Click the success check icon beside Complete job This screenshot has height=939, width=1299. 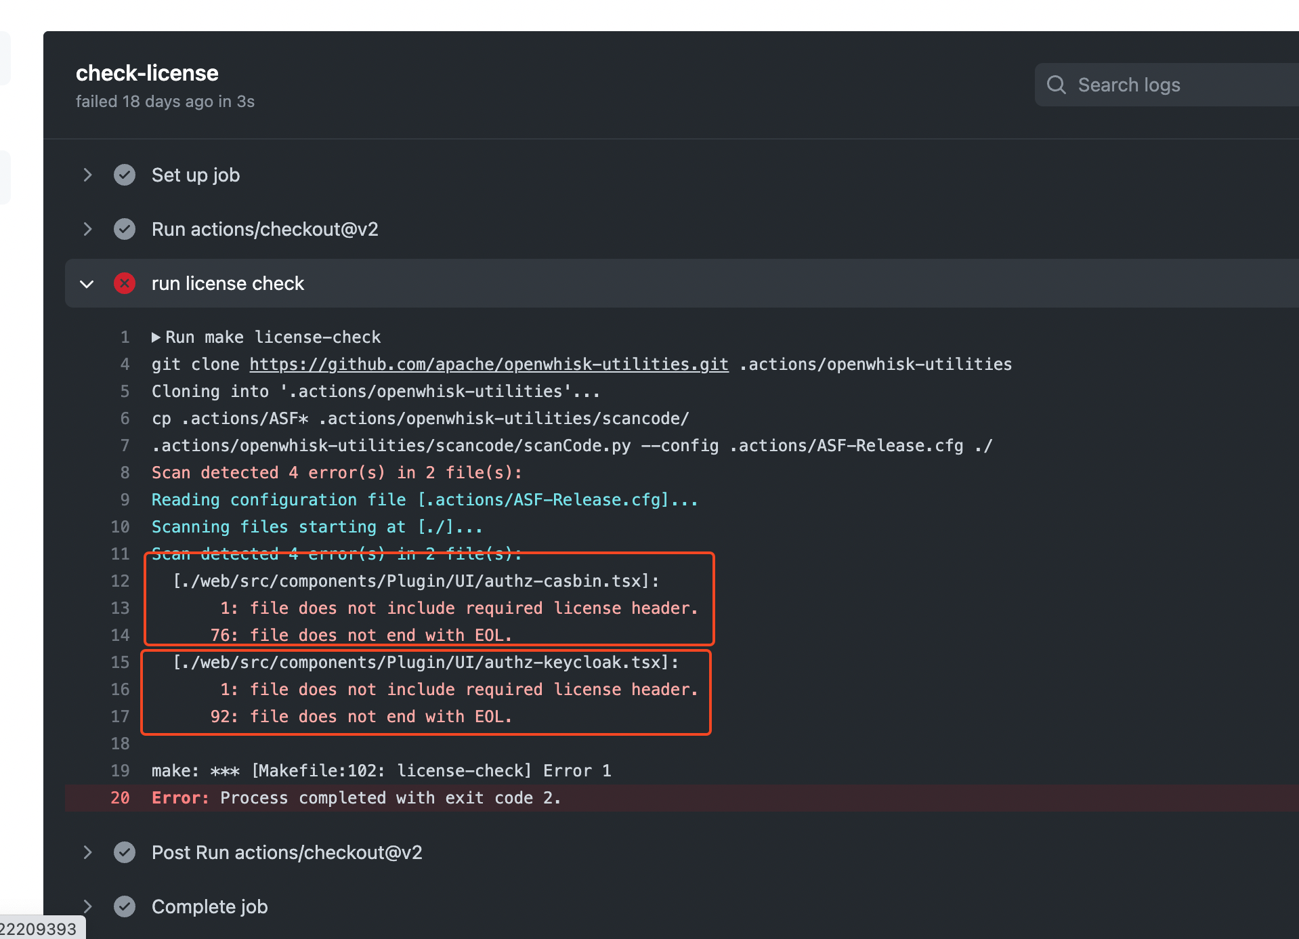pyautogui.click(x=125, y=906)
